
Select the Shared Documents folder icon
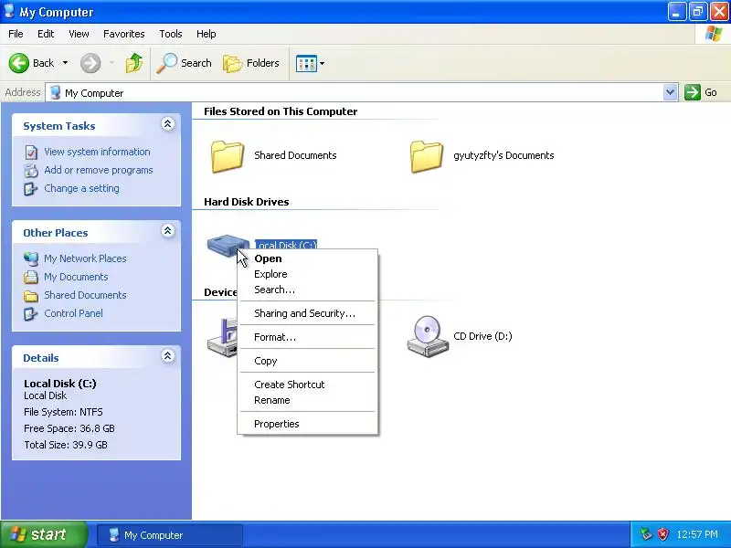click(x=227, y=156)
